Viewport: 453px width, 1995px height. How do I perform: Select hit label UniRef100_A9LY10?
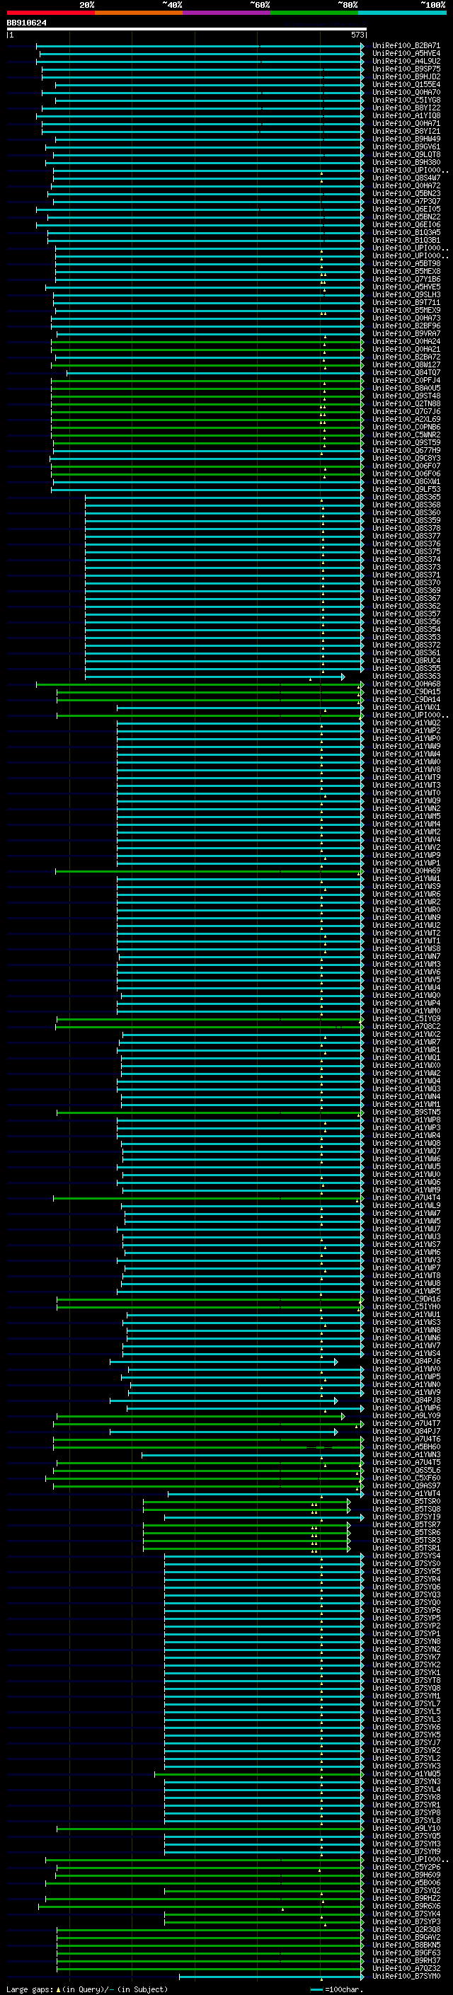[x=406, y=1828]
